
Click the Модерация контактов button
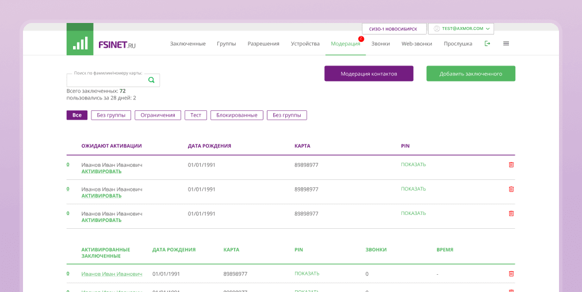369,74
